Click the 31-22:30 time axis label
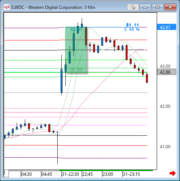 70,174
